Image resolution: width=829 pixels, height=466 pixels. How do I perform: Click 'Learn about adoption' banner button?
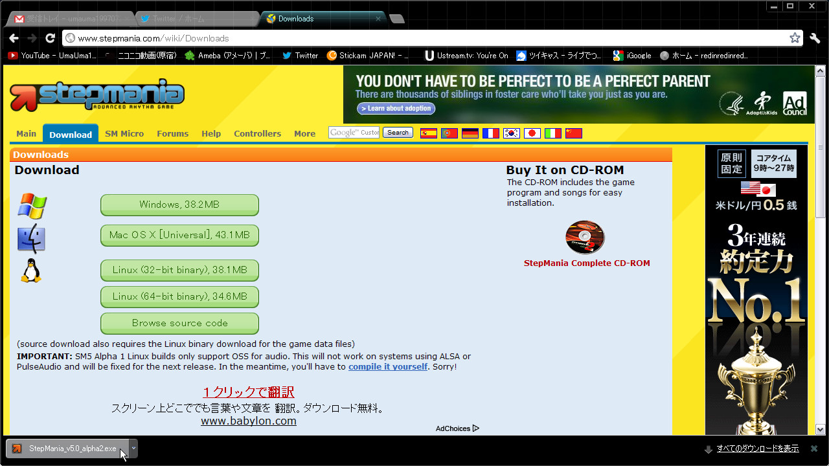396,109
